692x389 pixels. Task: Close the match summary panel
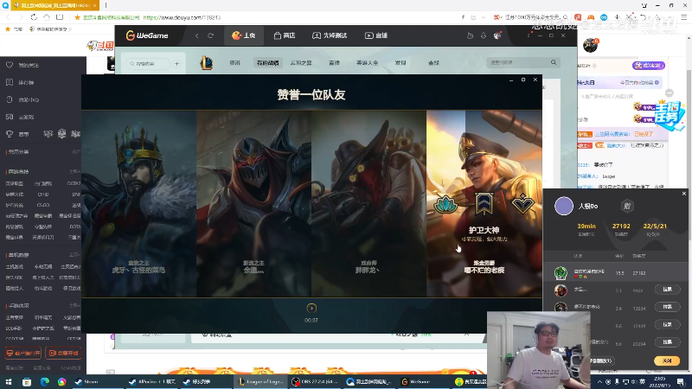pos(684,194)
